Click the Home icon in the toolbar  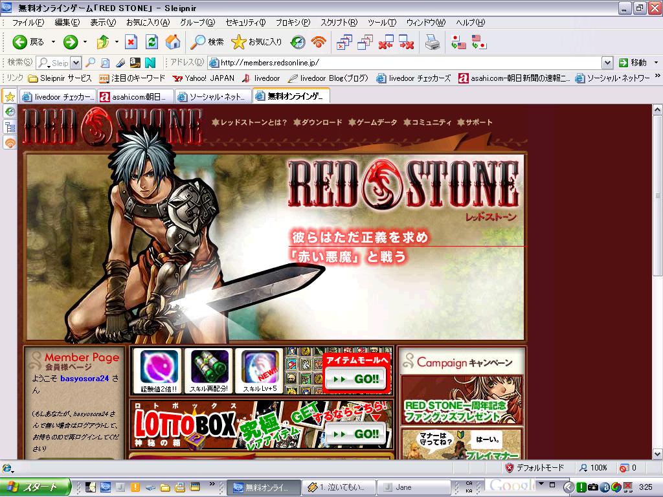[172, 42]
